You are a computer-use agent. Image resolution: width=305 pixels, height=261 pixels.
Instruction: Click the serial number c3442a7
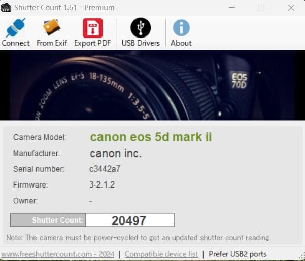(105, 169)
